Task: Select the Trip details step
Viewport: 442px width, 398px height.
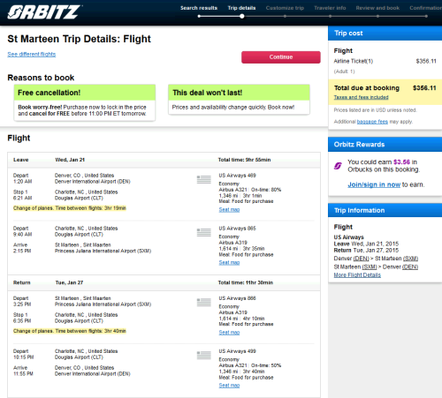Action: [x=241, y=8]
